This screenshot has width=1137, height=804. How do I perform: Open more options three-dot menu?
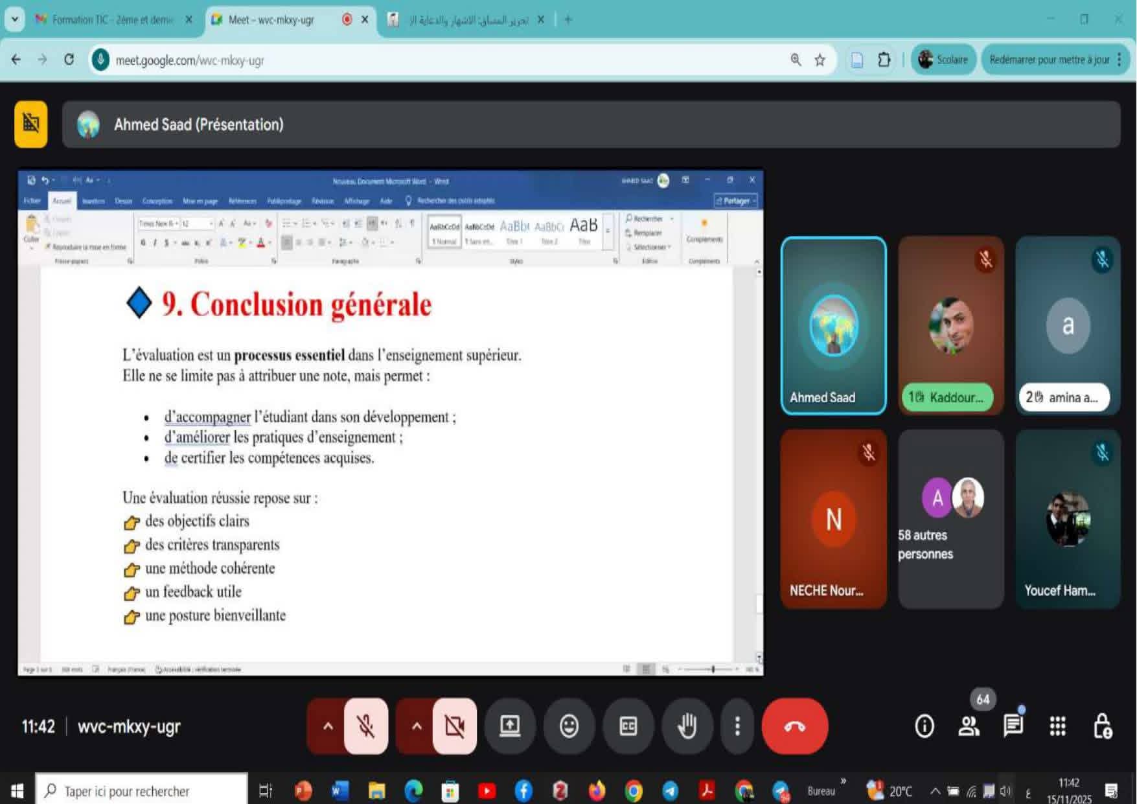pyautogui.click(x=737, y=726)
